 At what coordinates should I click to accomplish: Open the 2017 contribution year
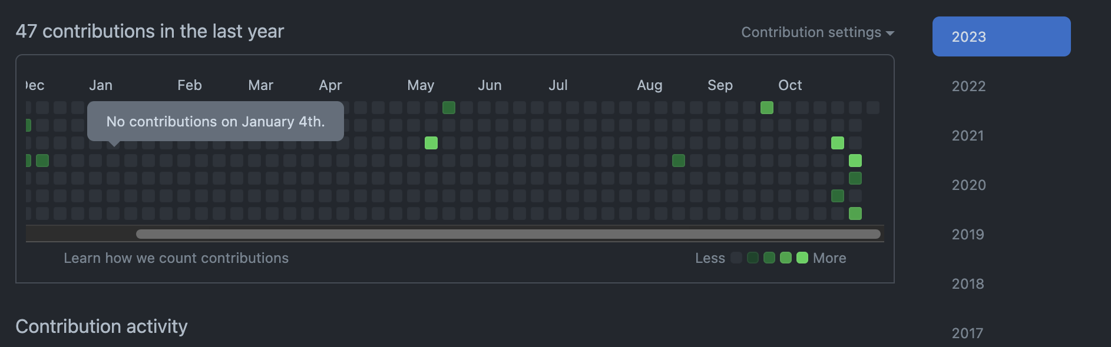968,333
